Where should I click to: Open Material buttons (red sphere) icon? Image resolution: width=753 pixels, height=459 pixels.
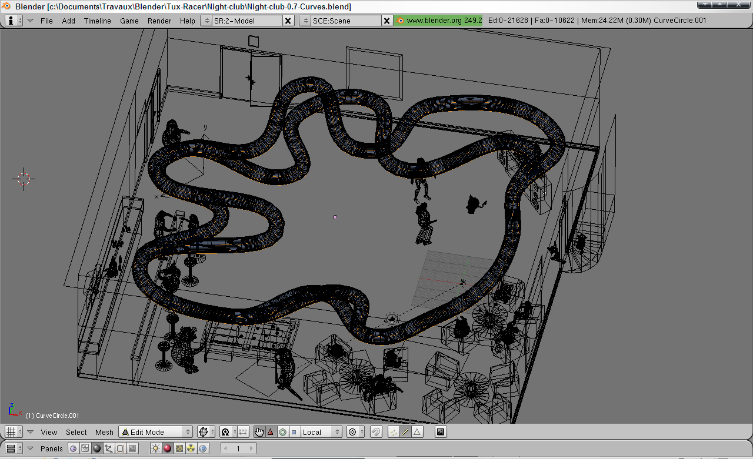click(x=167, y=448)
